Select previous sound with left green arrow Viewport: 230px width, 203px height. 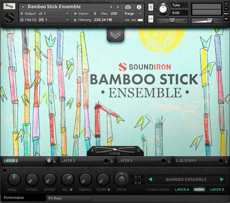click(150, 179)
